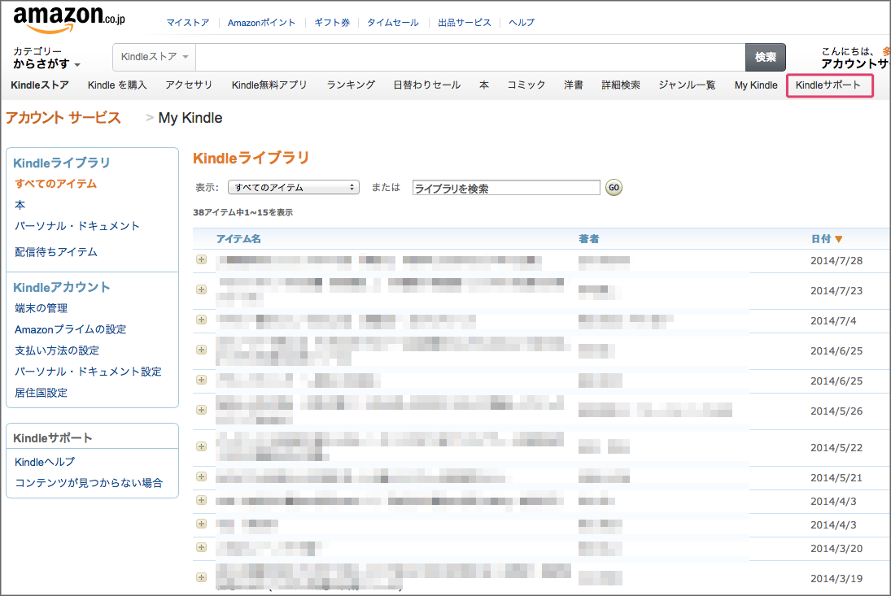Click アカウント サービス breadcrumb link
Viewport: 891px width, 596px height.
point(63,118)
